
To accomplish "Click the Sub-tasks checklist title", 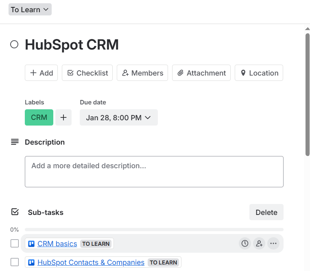I will click(x=46, y=212).
